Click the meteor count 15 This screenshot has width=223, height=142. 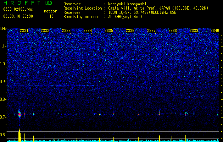point(51,16)
